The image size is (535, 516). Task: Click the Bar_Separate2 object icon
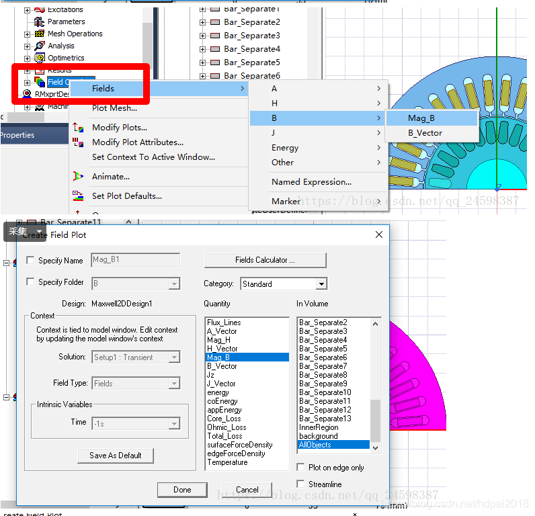215,22
